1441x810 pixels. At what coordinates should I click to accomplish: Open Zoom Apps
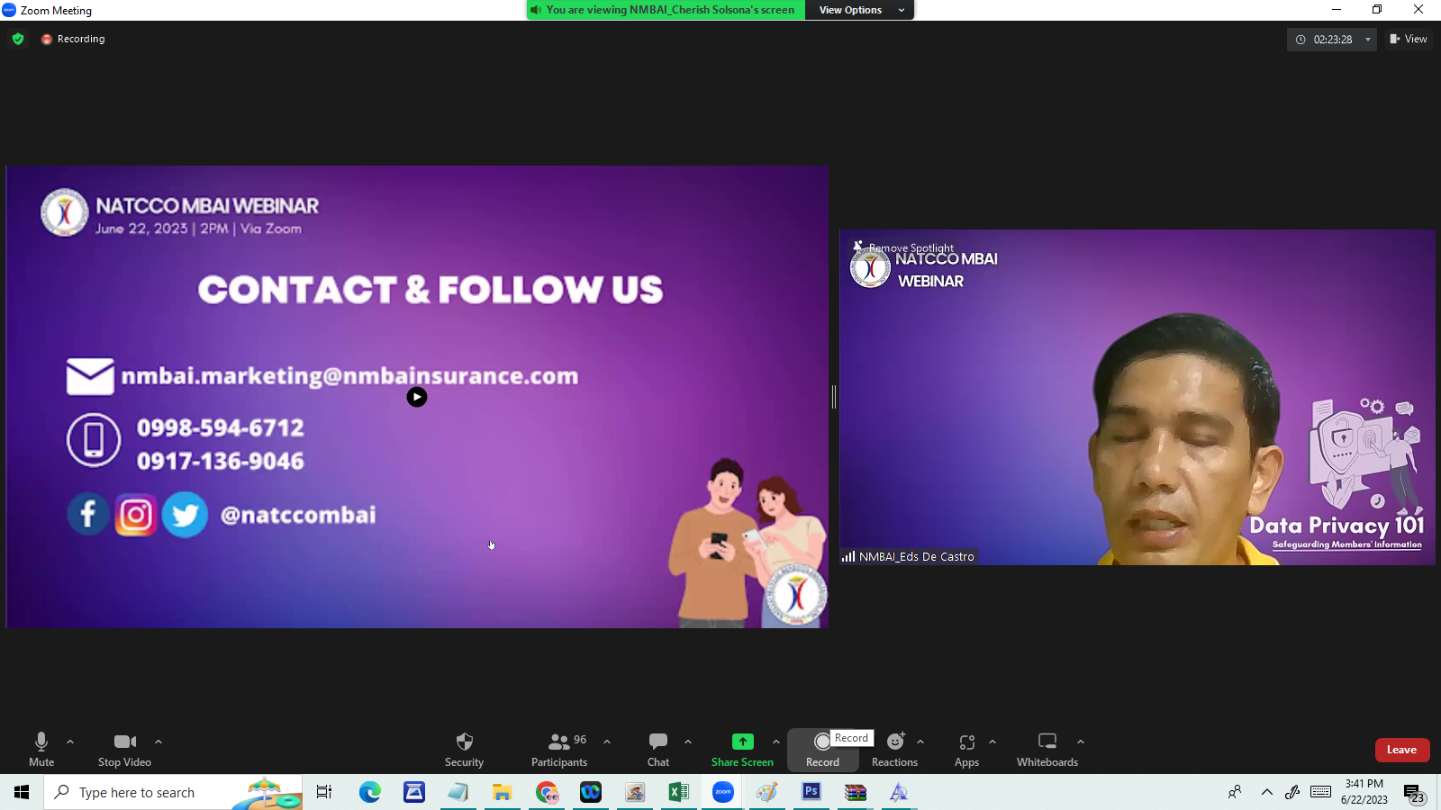[x=966, y=749]
